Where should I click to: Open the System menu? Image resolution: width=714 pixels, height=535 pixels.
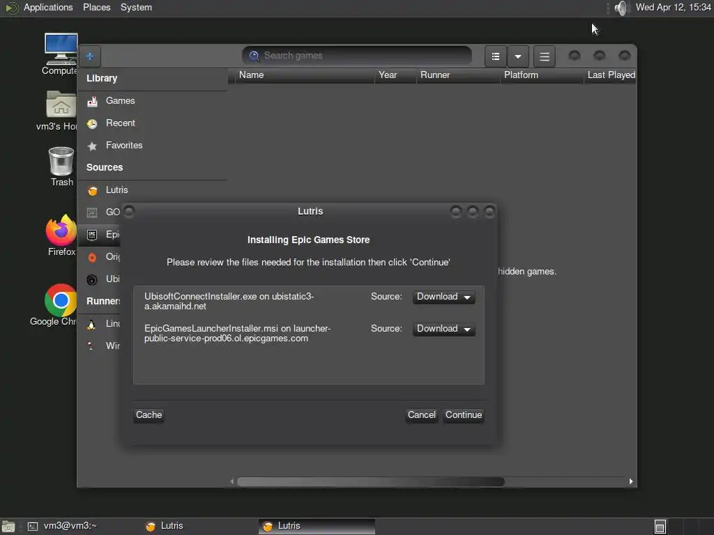click(x=136, y=8)
